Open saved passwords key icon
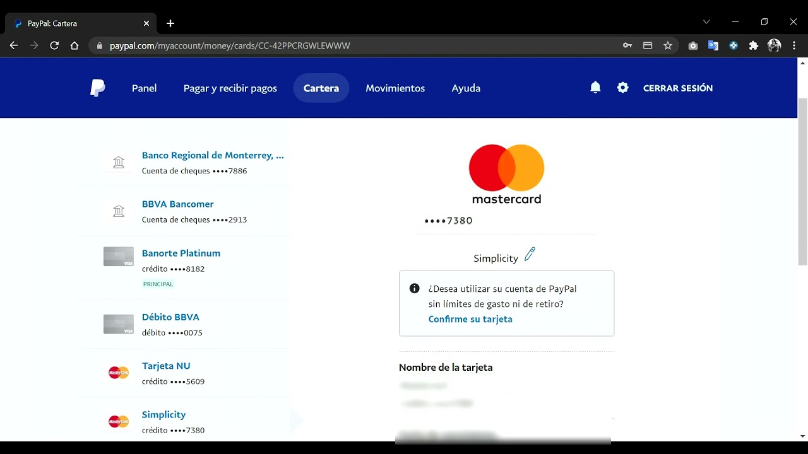This screenshot has width=808, height=454. coord(627,45)
